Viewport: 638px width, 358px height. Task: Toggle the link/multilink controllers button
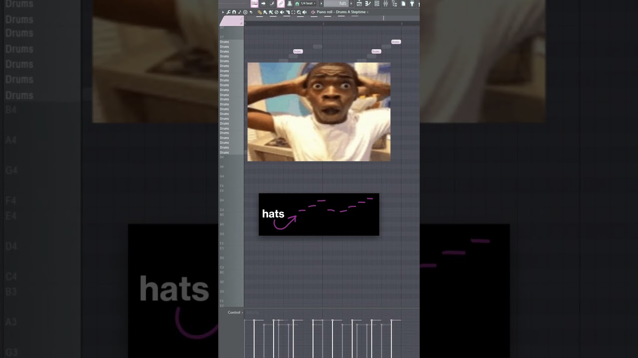pos(281,3)
